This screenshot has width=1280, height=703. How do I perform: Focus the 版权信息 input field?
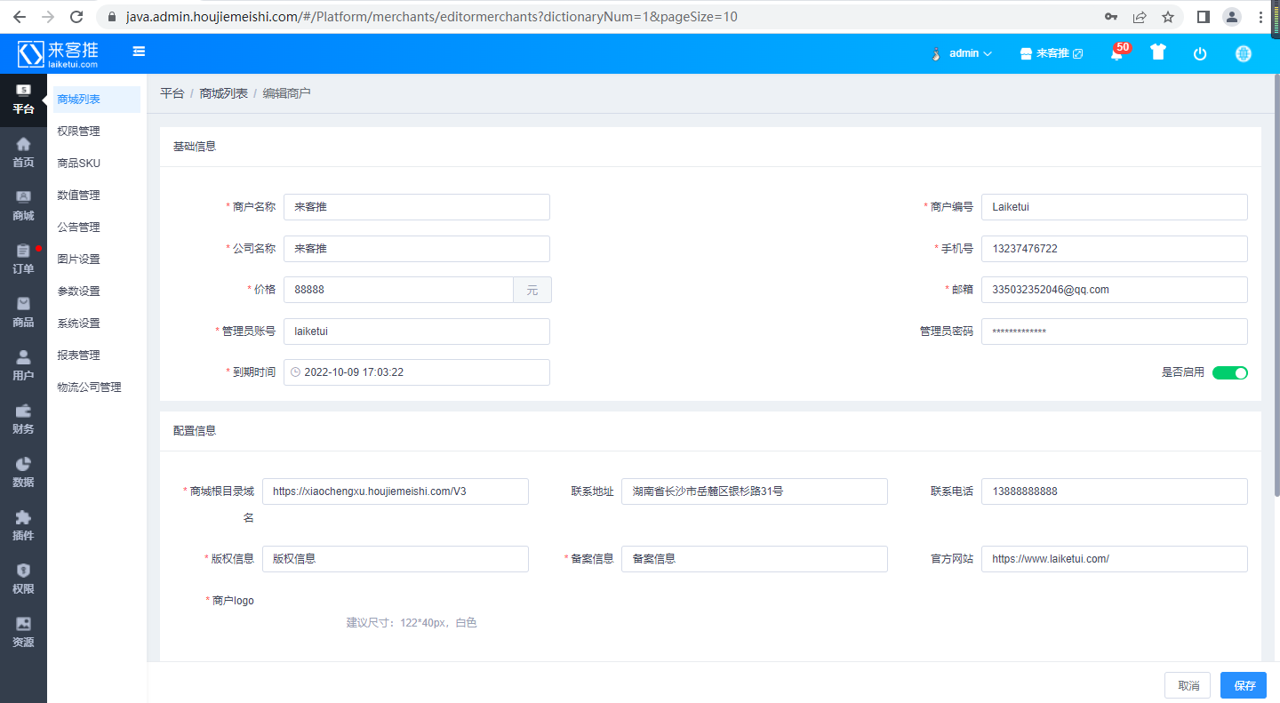tap(396, 559)
